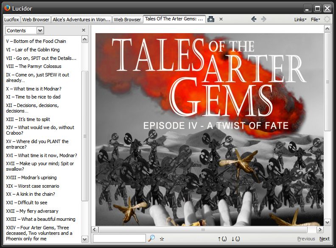Open chapter V – Bottom of the Food Chain
Image resolution: width=336 pixels, height=248 pixels.
[x=36, y=41]
